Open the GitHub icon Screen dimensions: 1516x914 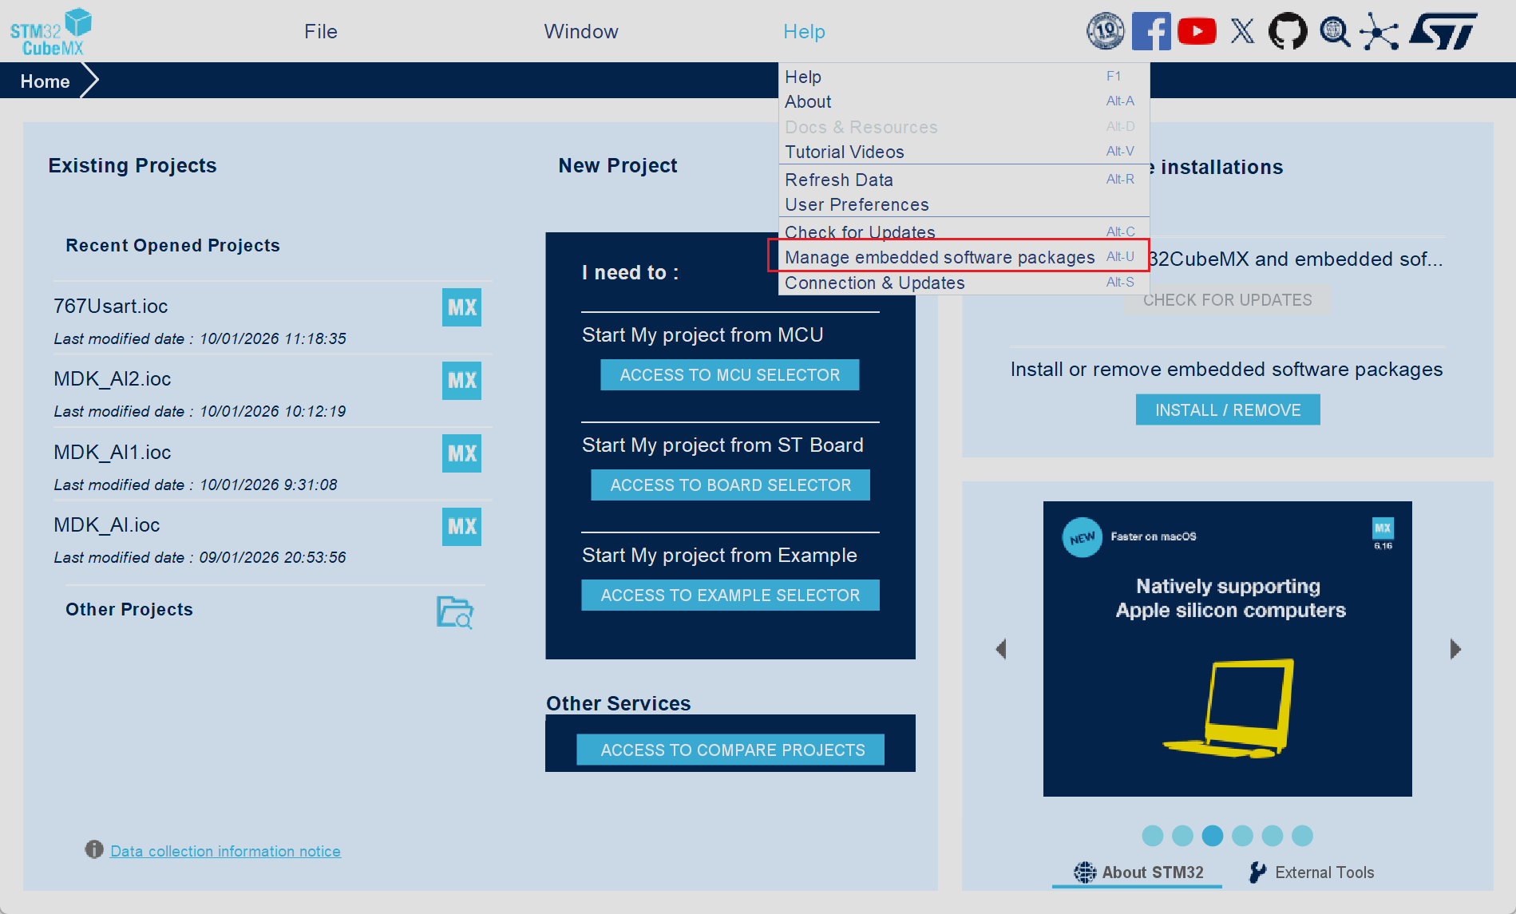coord(1288,31)
